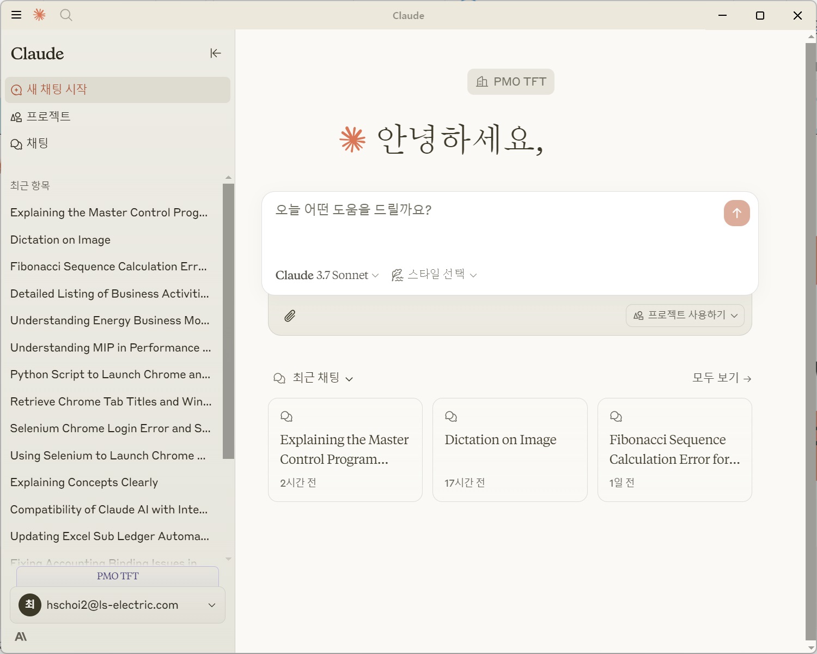Expand the Claude 3.7 Sonnet model selector

pyautogui.click(x=327, y=275)
